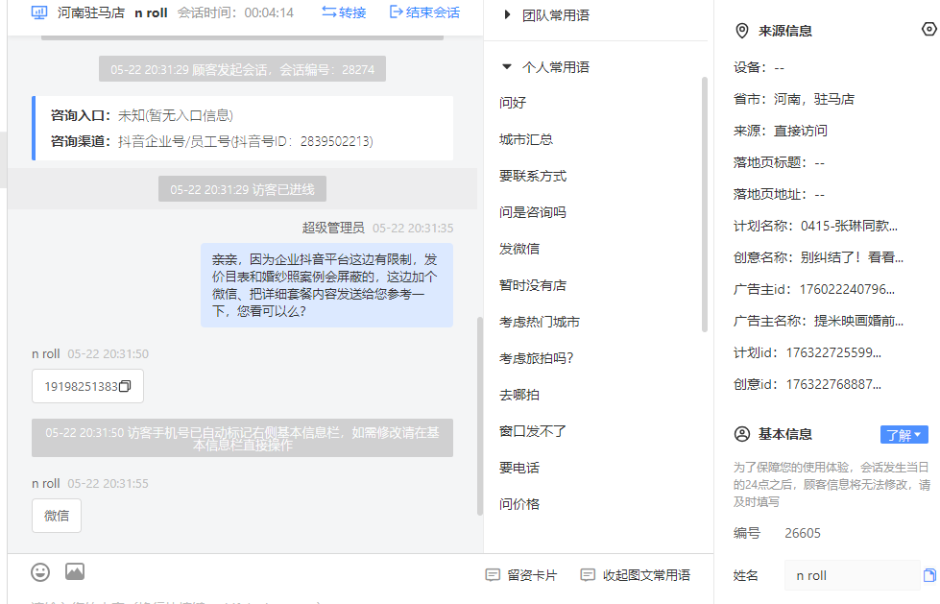Click the 计划名称 0415-张琳同款 value
The height and width of the screenshot is (604, 940).
(849, 226)
